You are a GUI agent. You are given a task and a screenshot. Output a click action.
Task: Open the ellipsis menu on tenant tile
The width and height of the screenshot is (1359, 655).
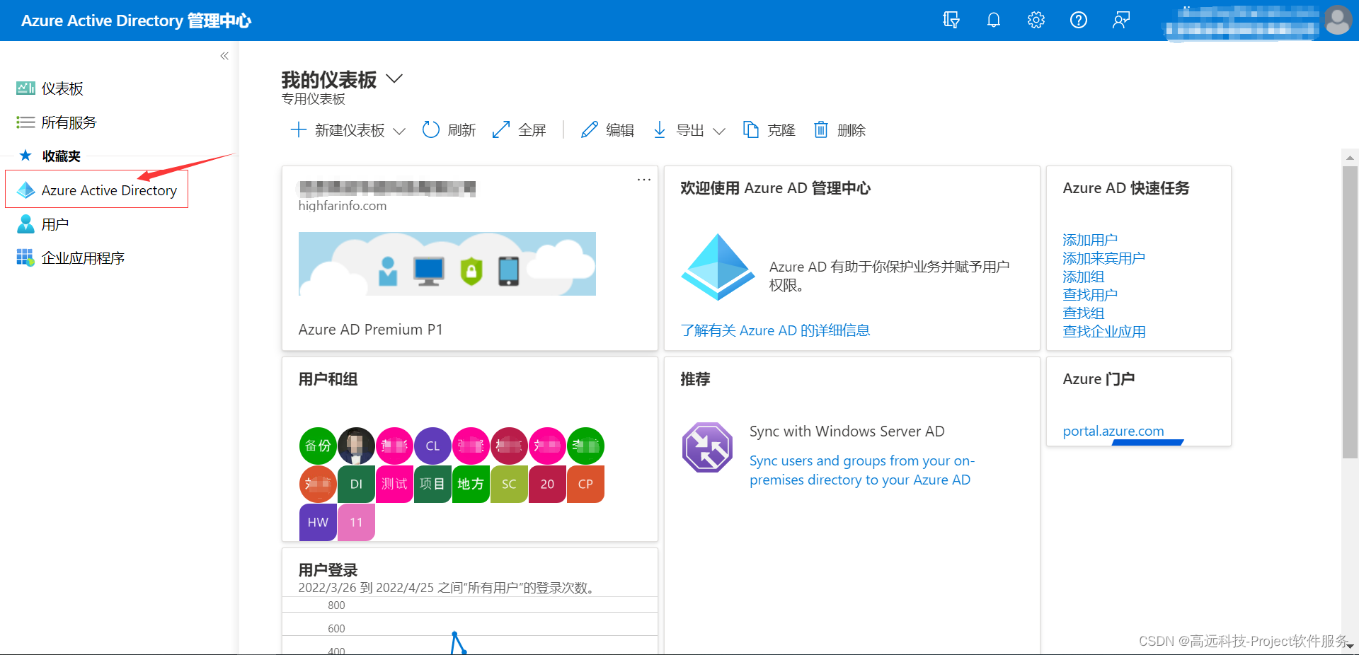643,180
